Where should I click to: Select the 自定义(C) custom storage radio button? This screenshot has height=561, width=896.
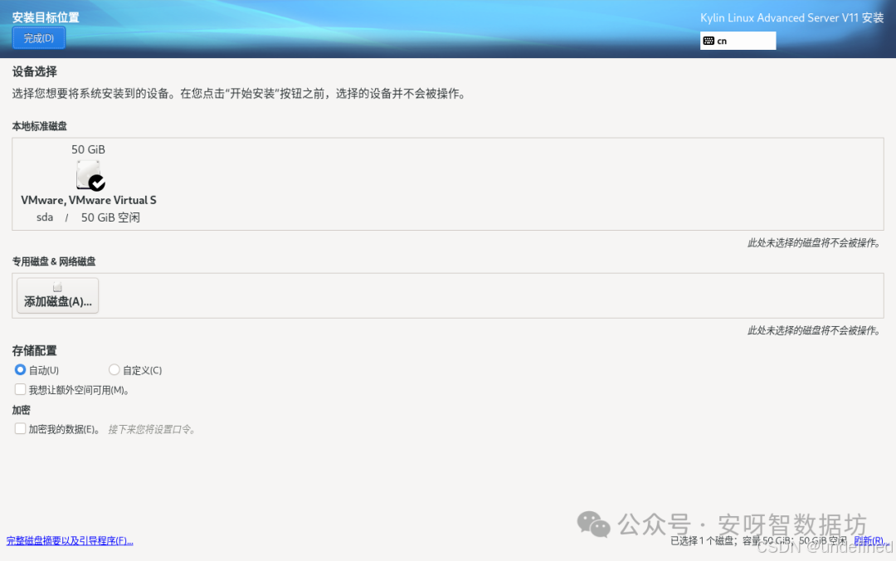pyautogui.click(x=114, y=369)
